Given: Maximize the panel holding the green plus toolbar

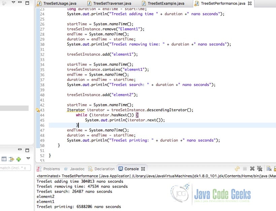Looking at the screenshot, I should click(27, 150).
